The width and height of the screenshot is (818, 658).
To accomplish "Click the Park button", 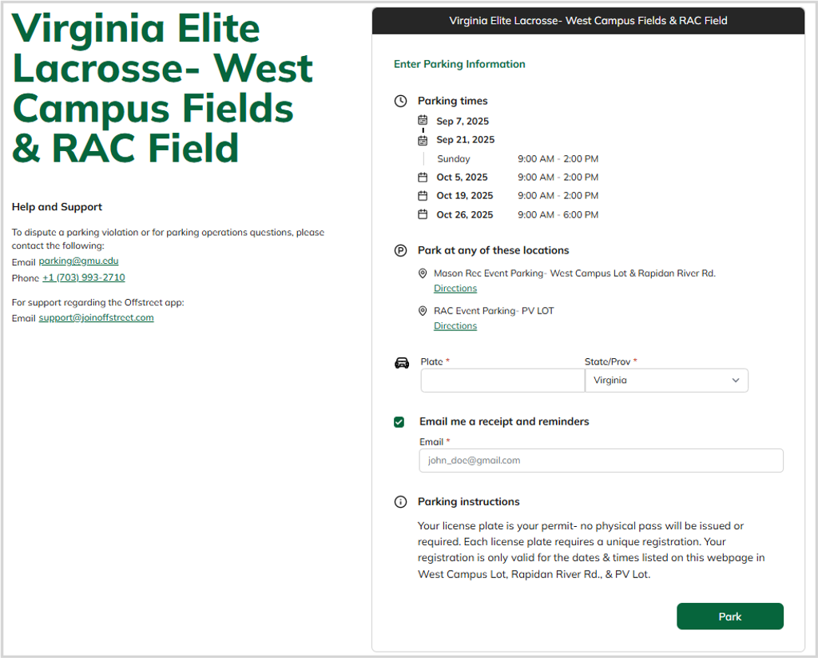I will point(729,616).
